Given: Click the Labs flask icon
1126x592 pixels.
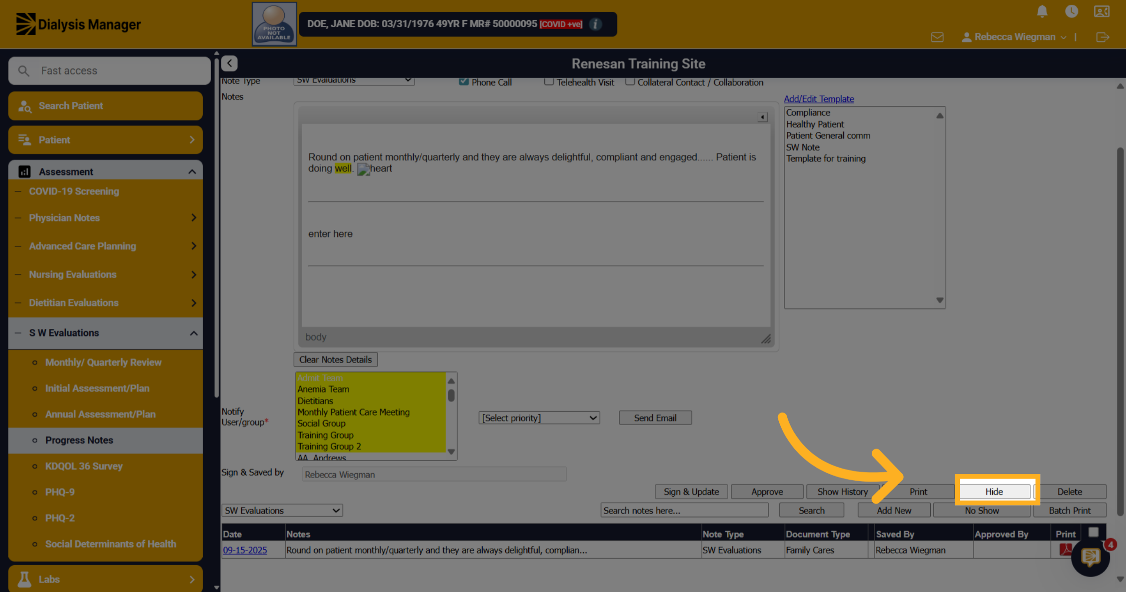Looking at the screenshot, I should click(x=24, y=579).
